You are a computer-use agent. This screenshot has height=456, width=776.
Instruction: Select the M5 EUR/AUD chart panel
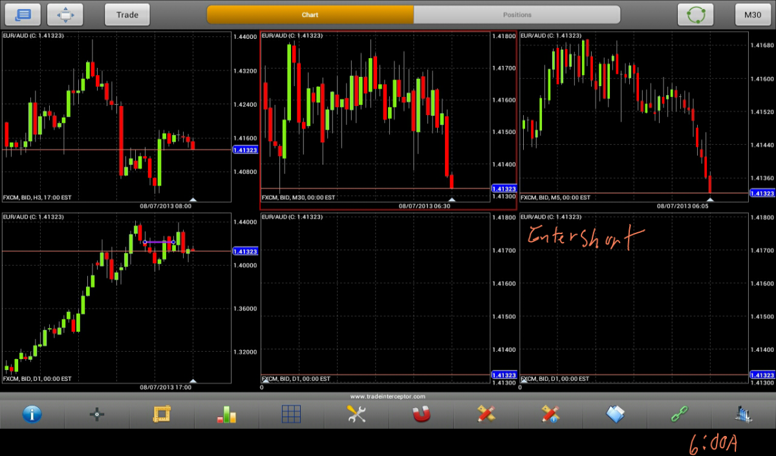point(634,116)
